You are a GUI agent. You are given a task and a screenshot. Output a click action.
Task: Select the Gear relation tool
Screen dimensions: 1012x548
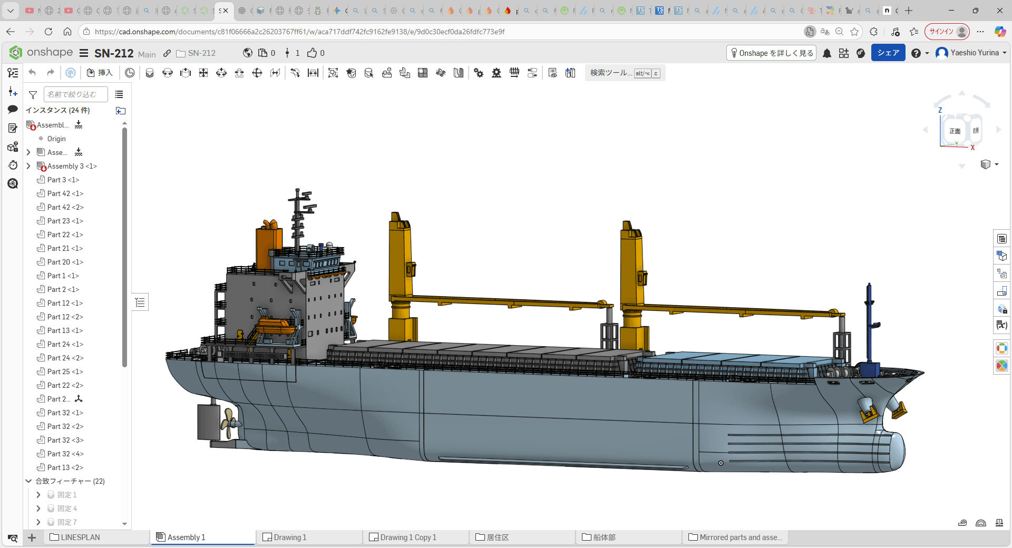tap(479, 73)
